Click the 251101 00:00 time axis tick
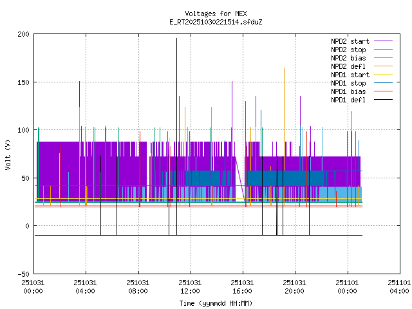 [347, 286]
